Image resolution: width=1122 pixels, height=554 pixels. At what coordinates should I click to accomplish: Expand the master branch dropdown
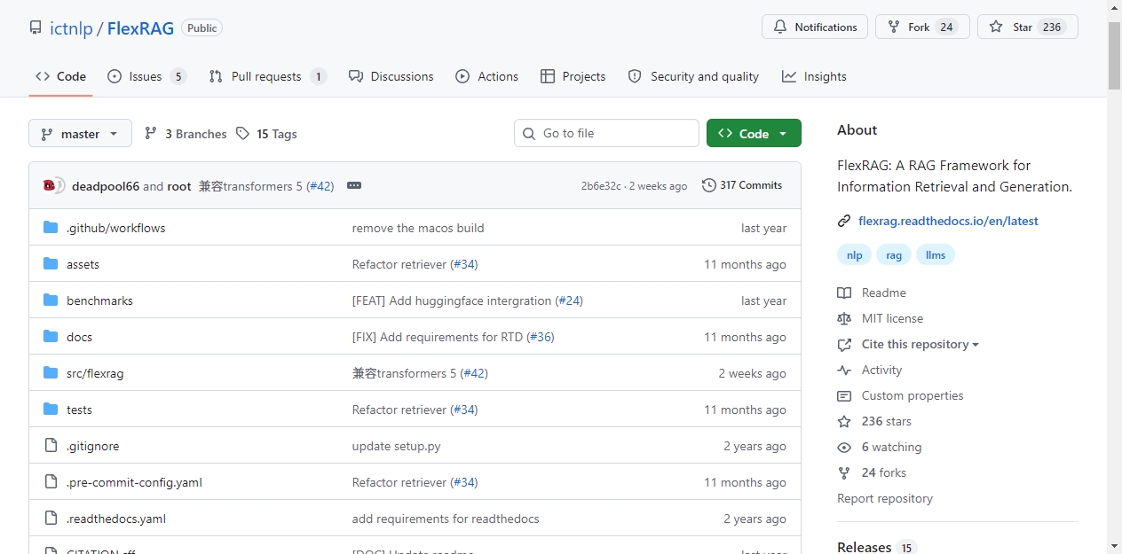click(x=80, y=134)
